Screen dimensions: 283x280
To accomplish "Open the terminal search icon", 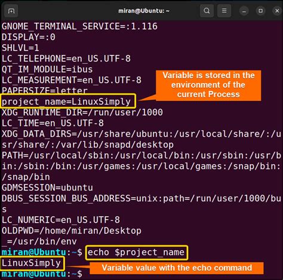I will [207, 11].
